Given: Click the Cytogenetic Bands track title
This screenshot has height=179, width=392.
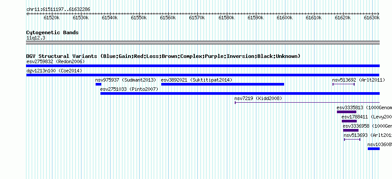Looking at the screenshot, I should (x=52, y=32).
